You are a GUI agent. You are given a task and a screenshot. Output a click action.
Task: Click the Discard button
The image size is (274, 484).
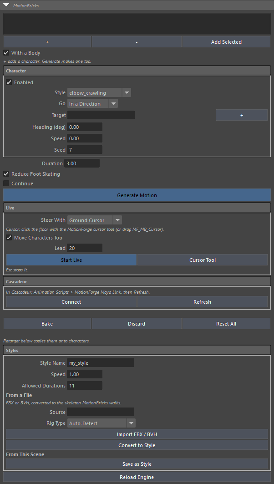[137, 323]
